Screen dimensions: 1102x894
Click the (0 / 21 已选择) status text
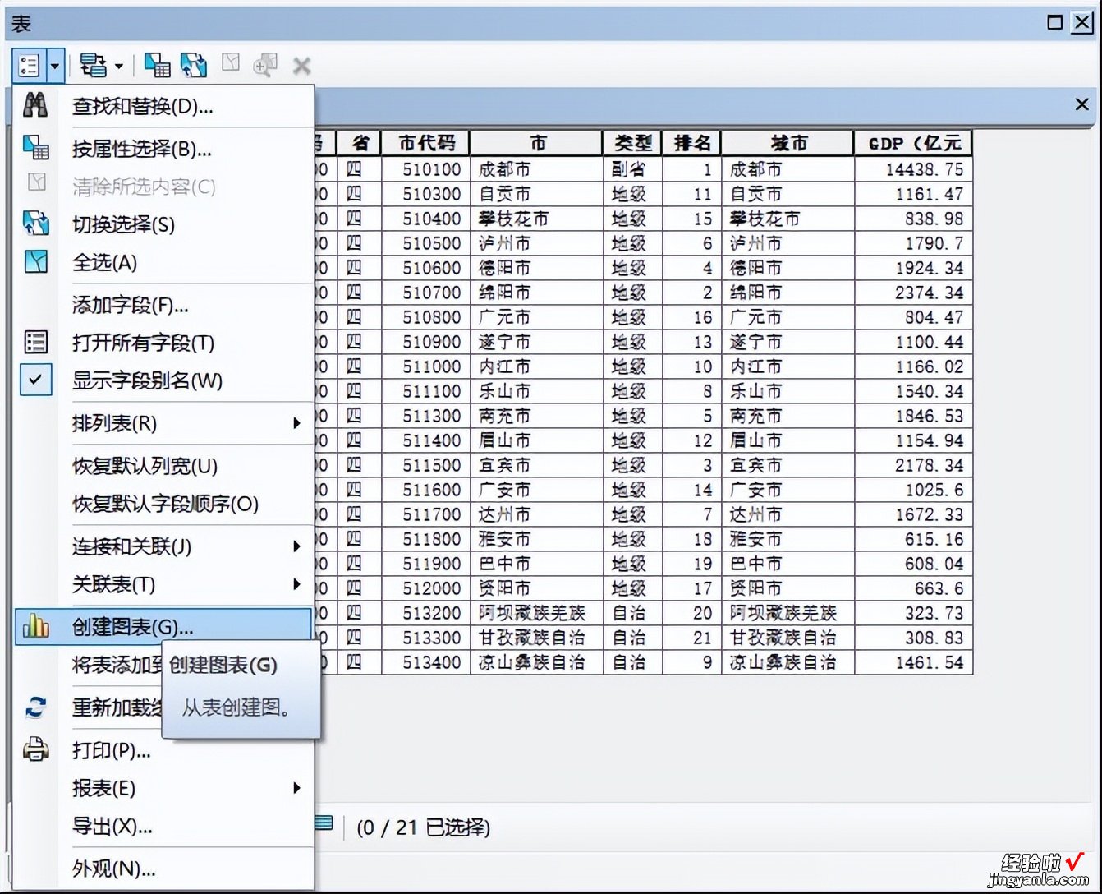coord(423,827)
